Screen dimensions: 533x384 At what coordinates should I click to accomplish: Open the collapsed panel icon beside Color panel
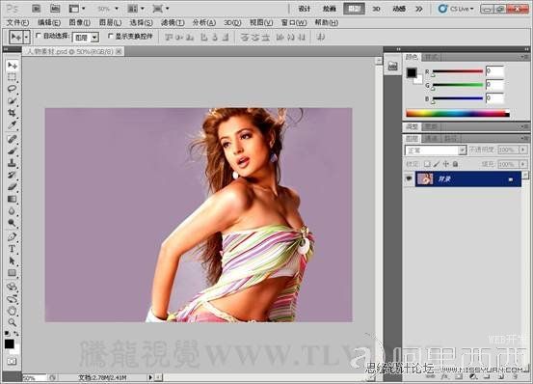coord(392,66)
